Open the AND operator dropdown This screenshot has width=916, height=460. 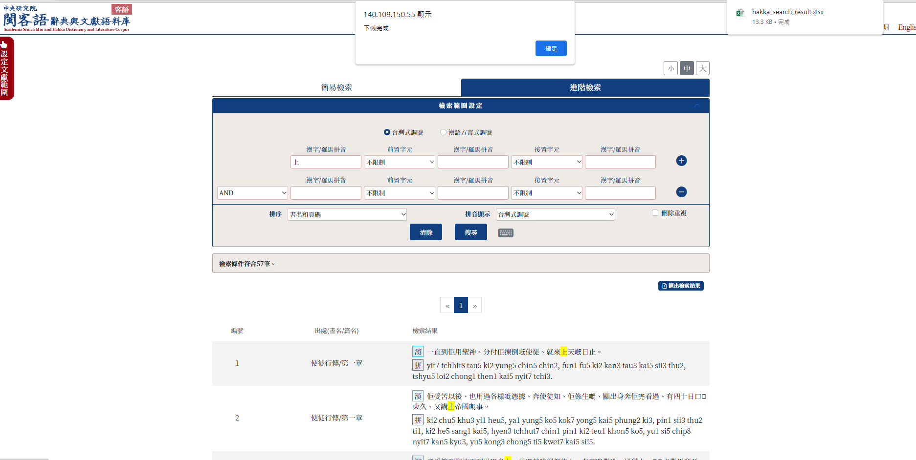(252, 193)
